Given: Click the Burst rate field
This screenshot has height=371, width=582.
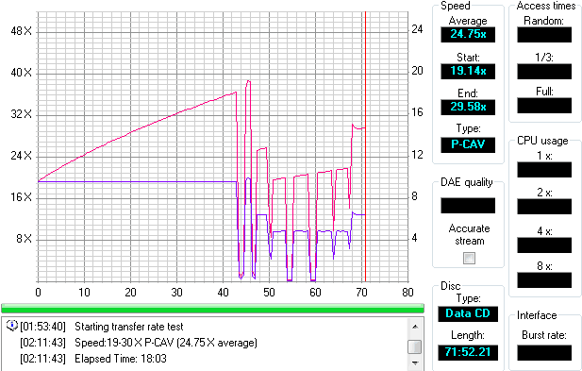Looking at the screenshot, I should click(544, 352).
